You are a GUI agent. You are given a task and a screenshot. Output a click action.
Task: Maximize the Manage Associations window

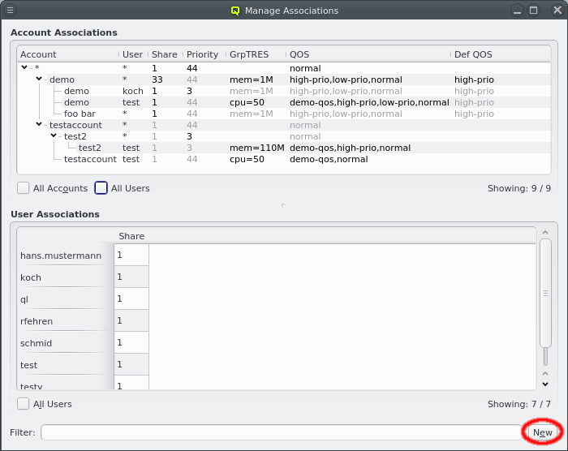pyautogui.click(x=534, y=11)
